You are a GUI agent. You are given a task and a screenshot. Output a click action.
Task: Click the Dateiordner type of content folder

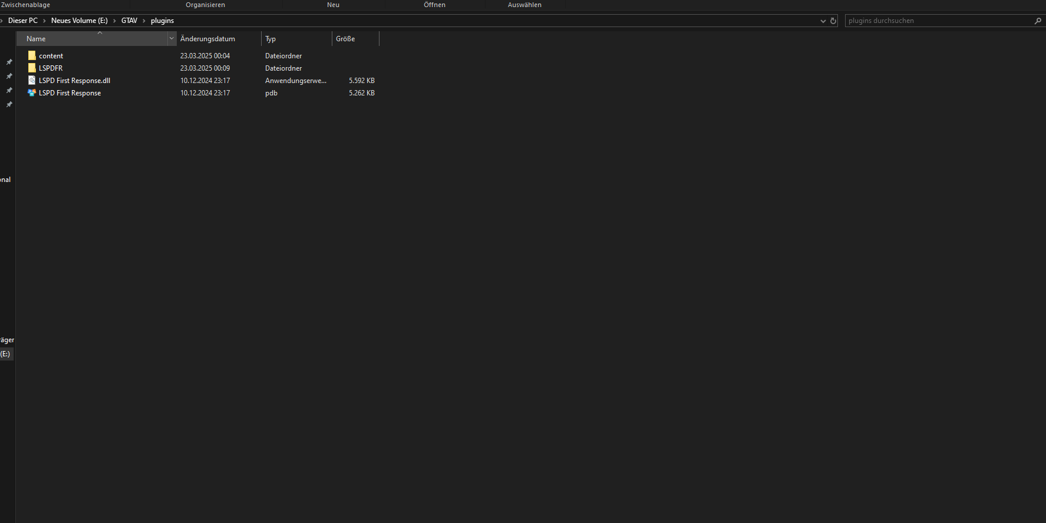(283, 56)
